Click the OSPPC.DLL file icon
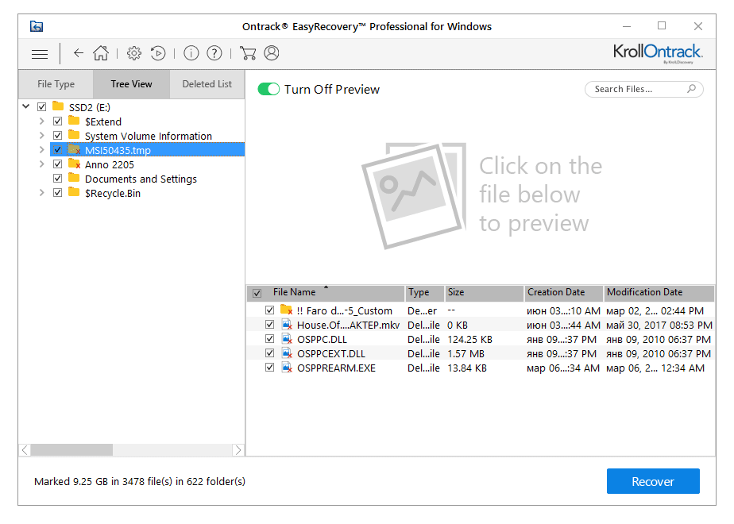The height and width of the screenshot is (524, 734). (287, 339)
